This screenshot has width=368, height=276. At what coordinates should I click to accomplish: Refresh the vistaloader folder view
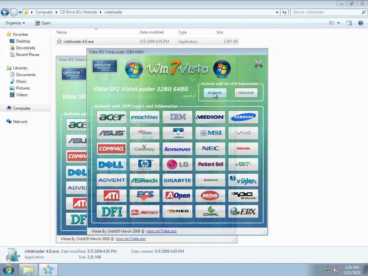[284, 12]
